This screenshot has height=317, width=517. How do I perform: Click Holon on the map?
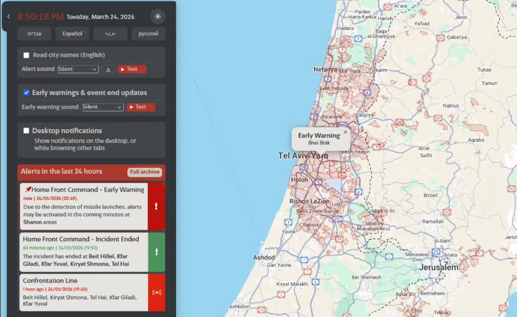pyautogui.click(x=299, y=180)
